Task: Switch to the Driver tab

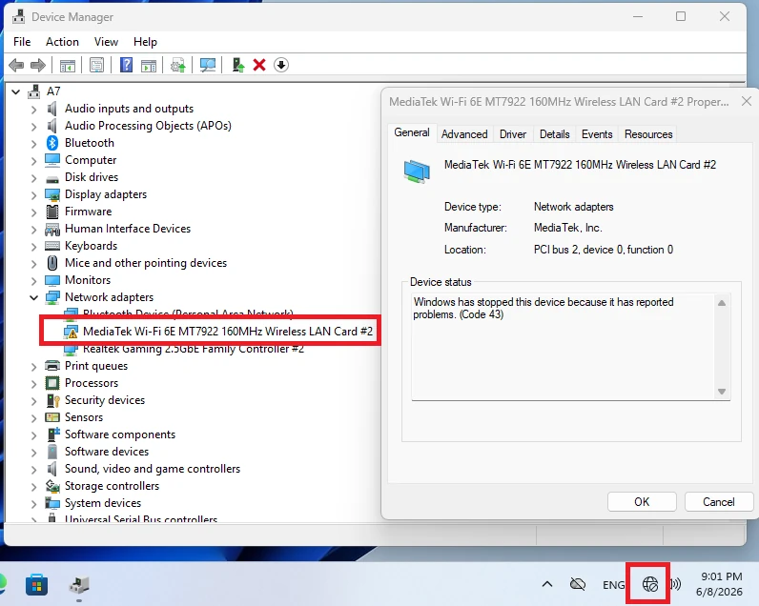Action: pos(513,134)
